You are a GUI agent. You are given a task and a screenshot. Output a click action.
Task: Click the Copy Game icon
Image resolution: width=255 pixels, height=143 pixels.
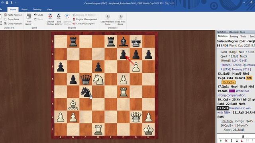tap(6, 19)
